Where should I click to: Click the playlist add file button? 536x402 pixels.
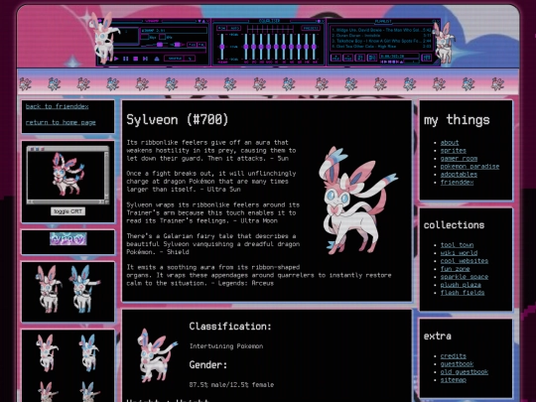click(336, 58)
